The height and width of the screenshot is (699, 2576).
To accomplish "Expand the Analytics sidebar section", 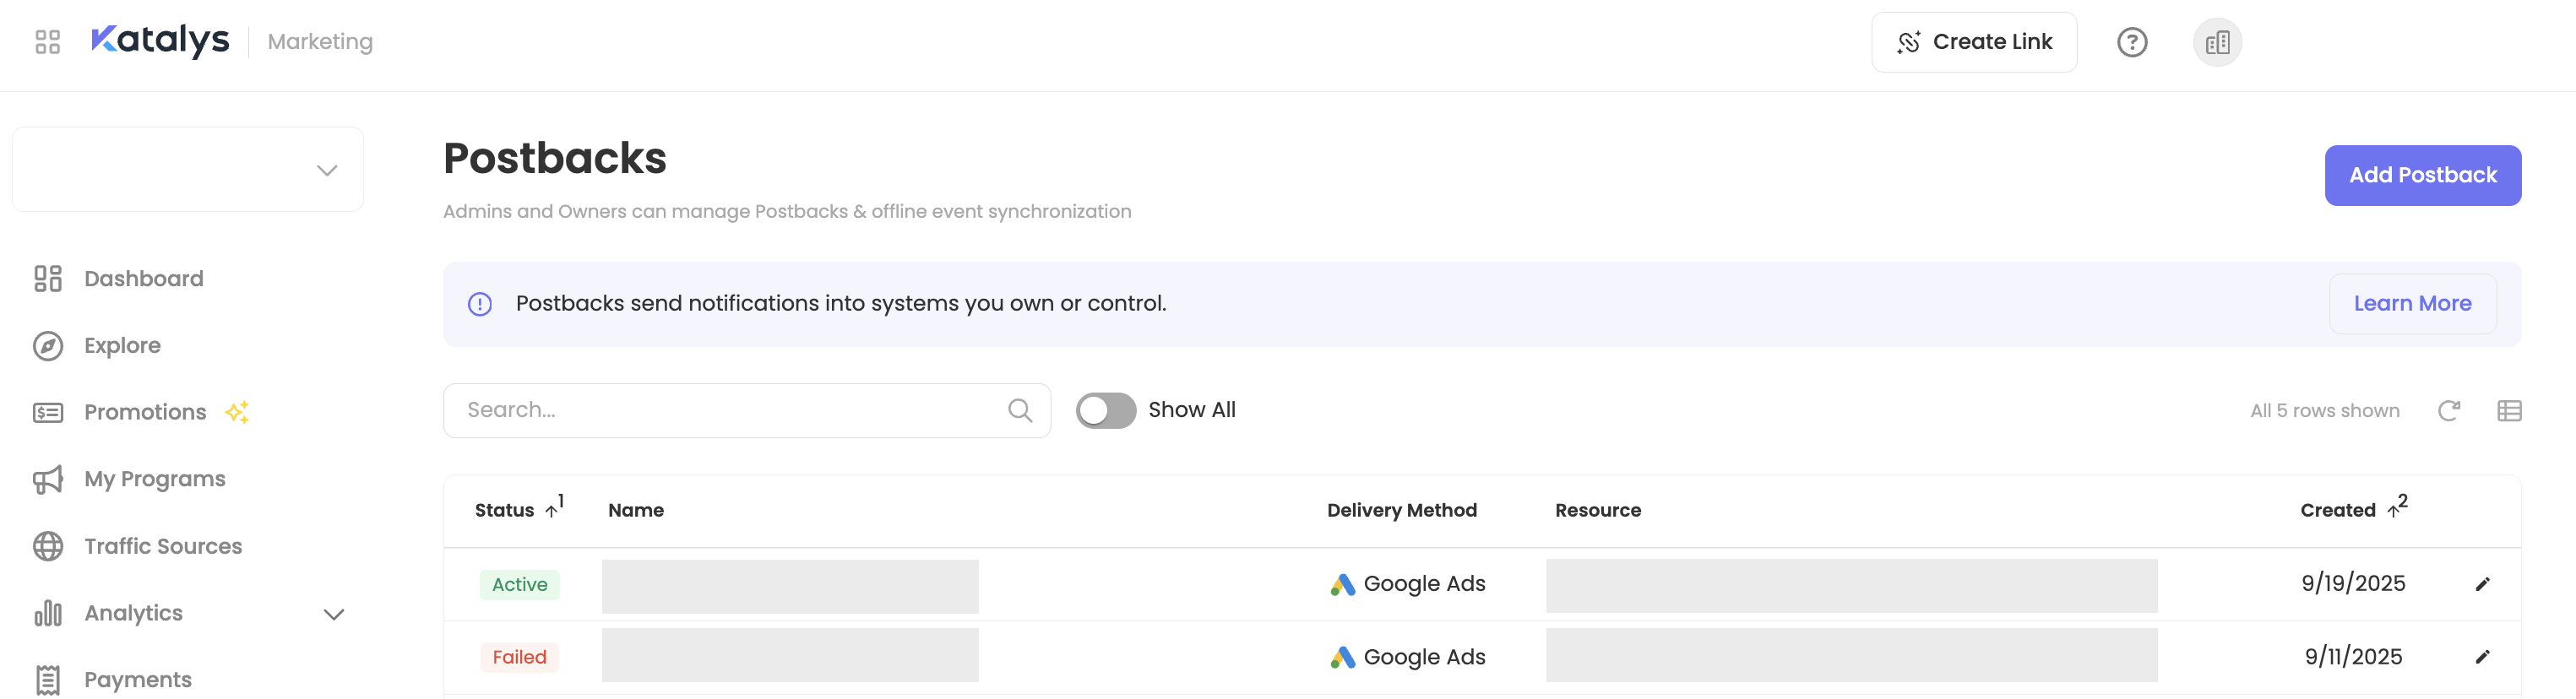I will (333, 614).
